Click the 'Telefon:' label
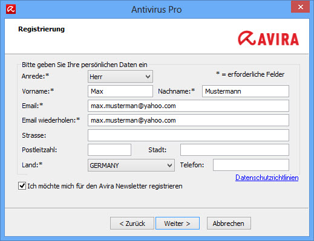This screenshot has height=241, width=314. tap(192, 165)
